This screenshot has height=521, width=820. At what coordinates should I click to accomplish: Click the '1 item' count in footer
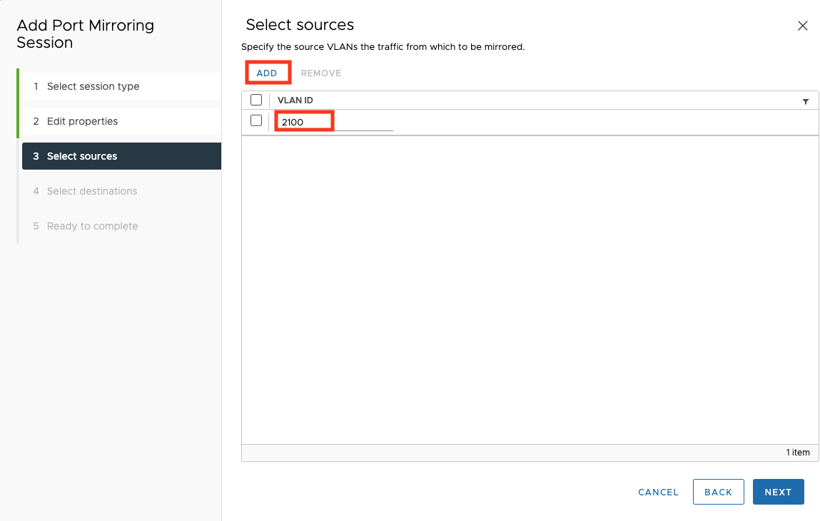click(797, 453)
